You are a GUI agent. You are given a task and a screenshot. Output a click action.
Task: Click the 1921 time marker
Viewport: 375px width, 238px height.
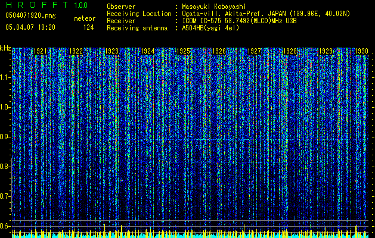tap(40, 51)
